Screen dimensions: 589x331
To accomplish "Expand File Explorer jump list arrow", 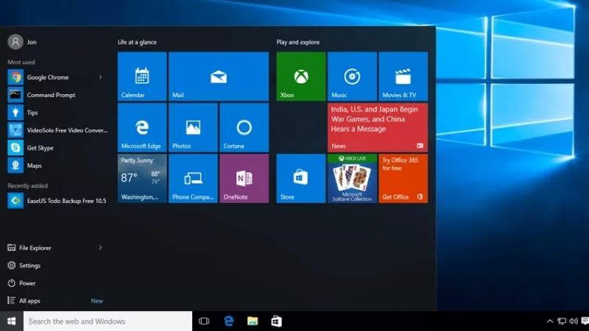I will coord(100,248).
